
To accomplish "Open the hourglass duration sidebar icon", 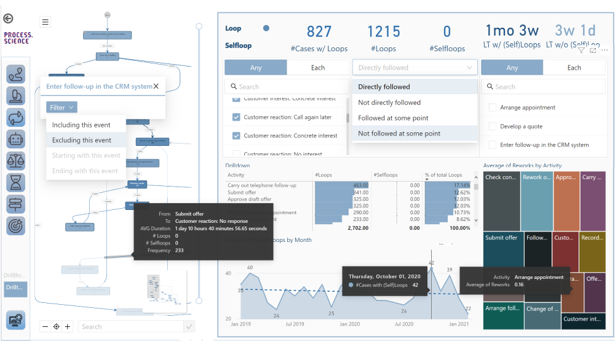I will (x=16, y=183).
